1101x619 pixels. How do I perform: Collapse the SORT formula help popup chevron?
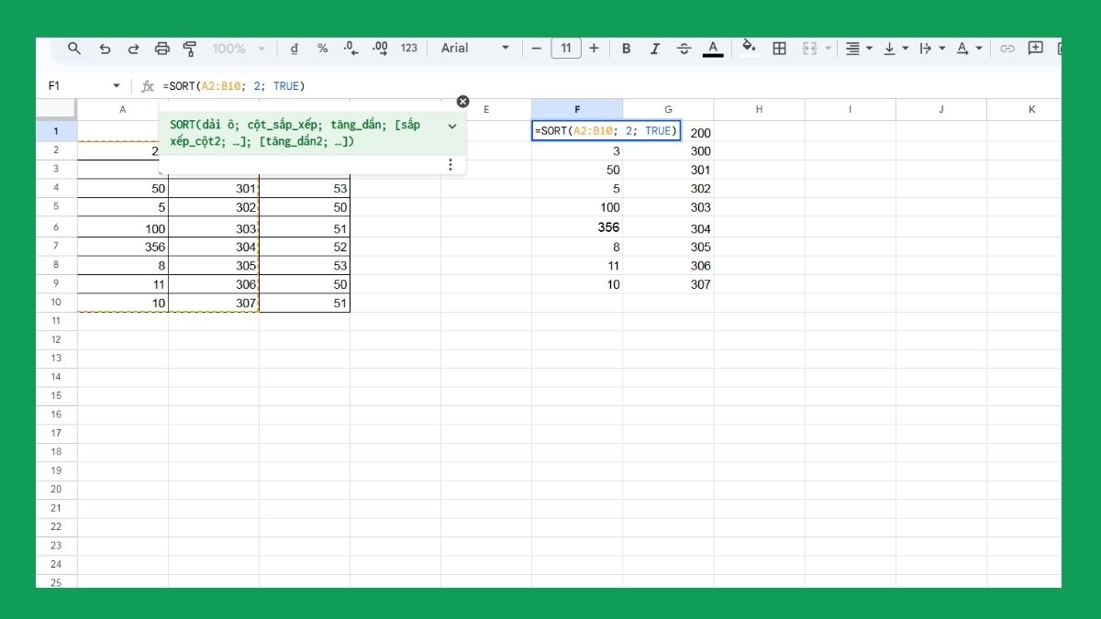pos(450,127)
